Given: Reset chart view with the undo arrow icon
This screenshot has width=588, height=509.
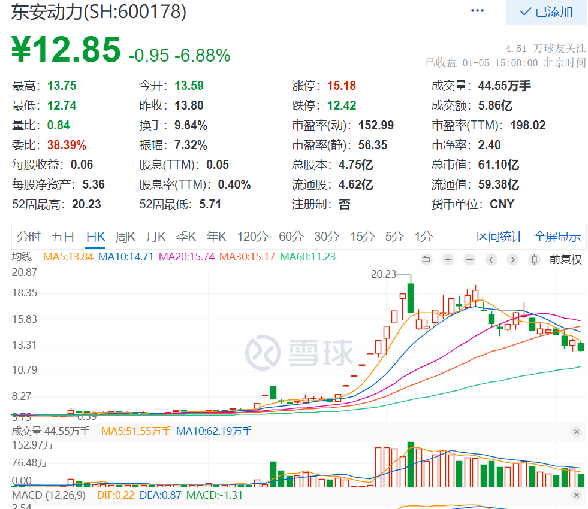Looking at the screenshot, I should click(x=426, y=259).
